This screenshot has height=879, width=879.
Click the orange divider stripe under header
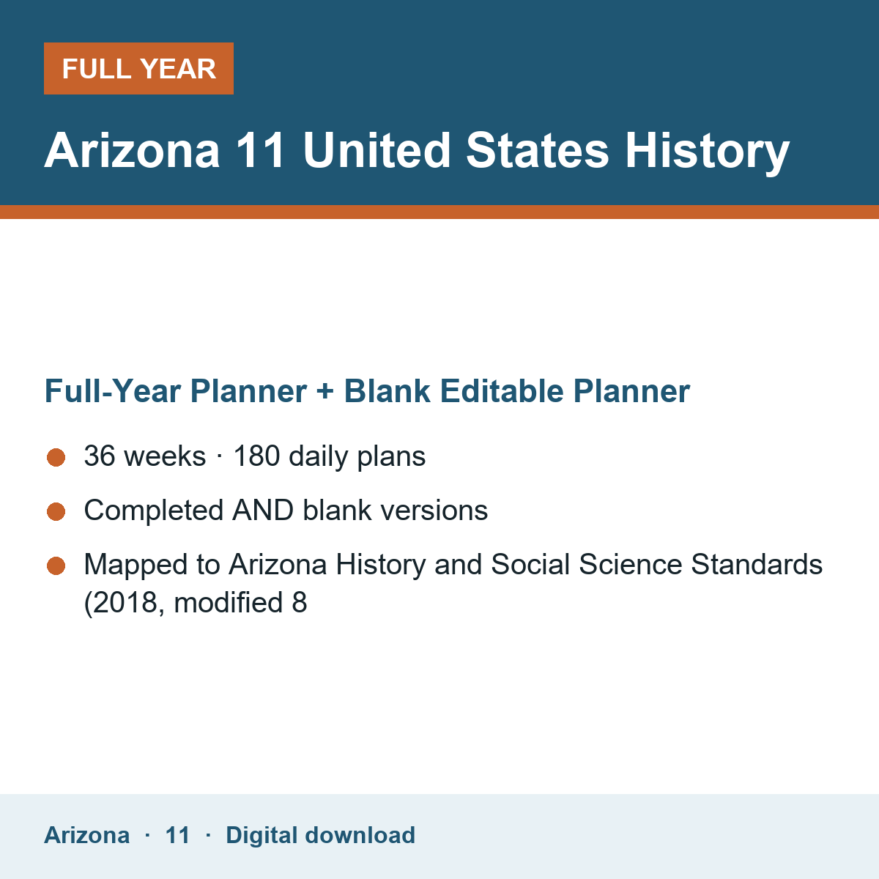click(439, 212)
